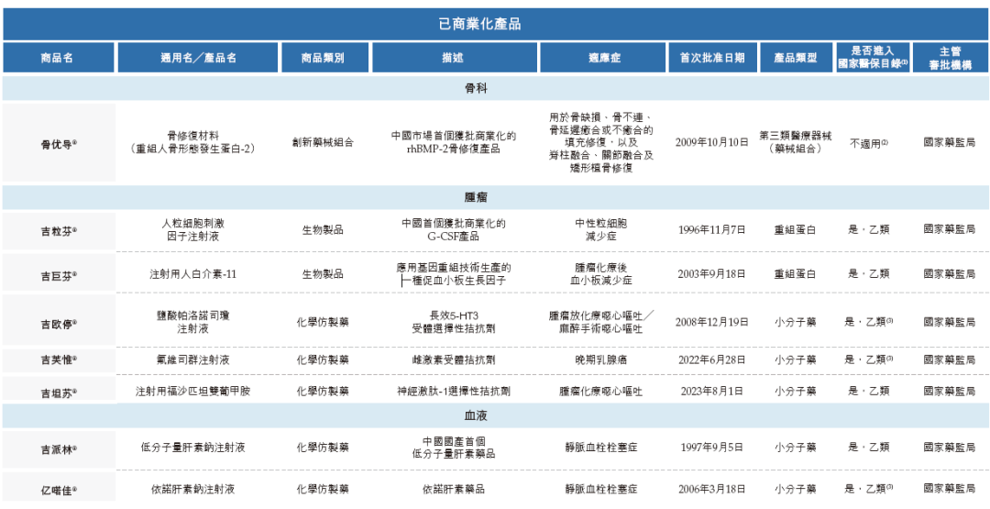This screenshot has width=990, height=509.
Task: Click the '注射用福沙匹坦雙葡甲胺' cell
Action: [x=192, y=391]
